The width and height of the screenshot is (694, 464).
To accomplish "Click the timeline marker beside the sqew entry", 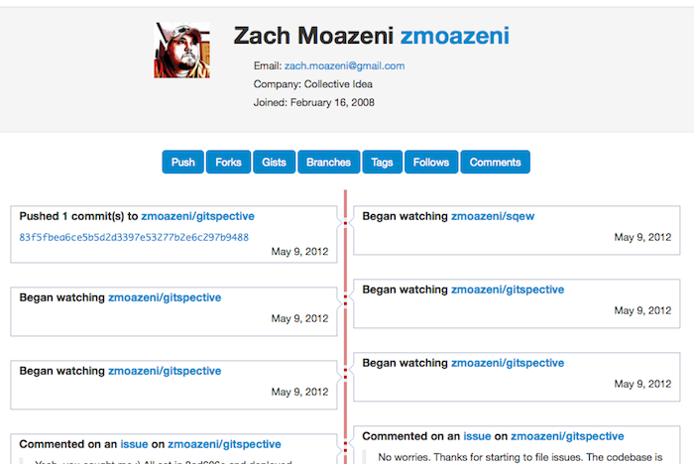I will point(345,223).
